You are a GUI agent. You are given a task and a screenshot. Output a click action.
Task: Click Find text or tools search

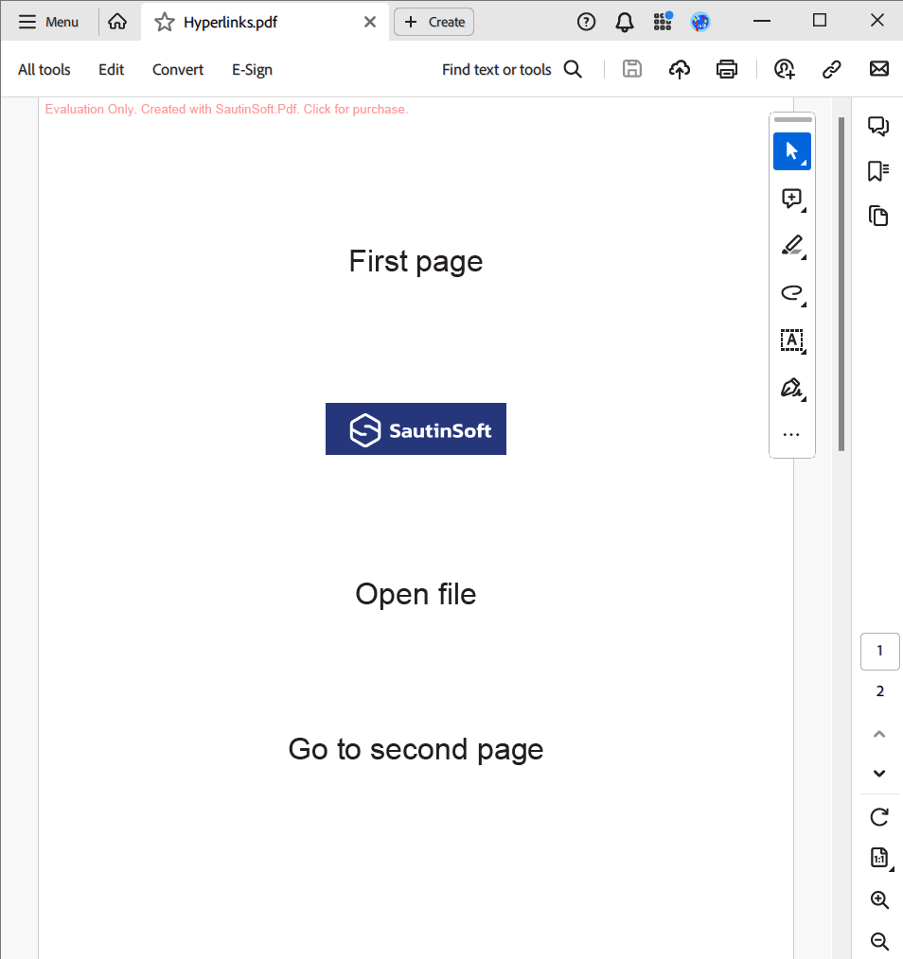click(497, 70)
